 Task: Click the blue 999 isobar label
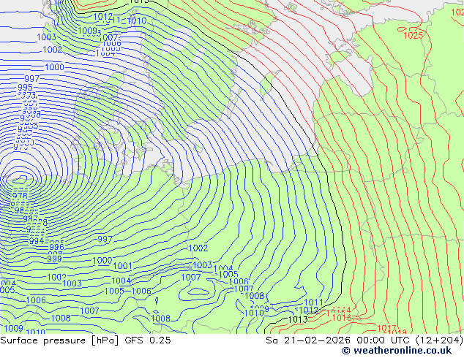[x=54, y=259]
